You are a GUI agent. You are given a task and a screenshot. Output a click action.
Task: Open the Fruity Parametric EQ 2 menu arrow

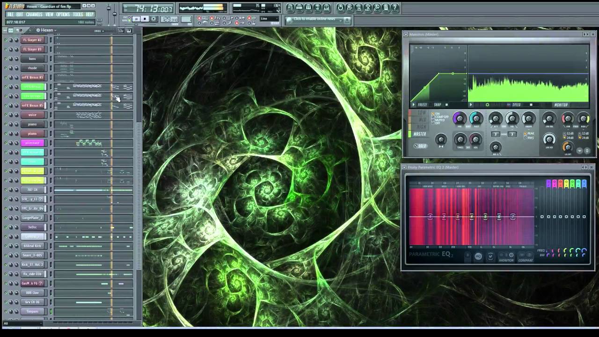click(x=404, y=167)
